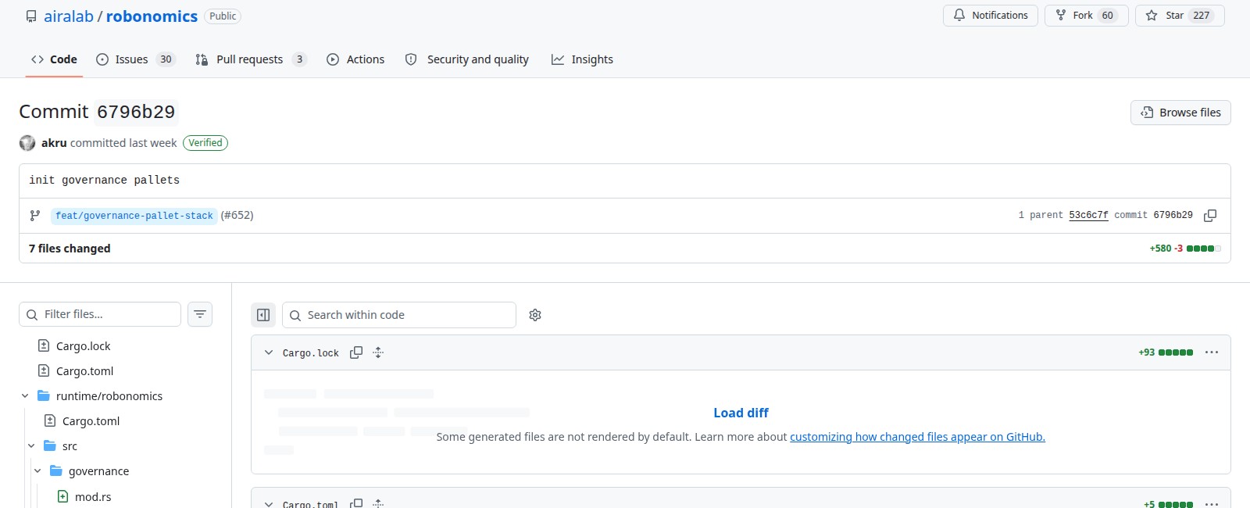
Task: Open feat/governance-pallet-stack branch link
Action: tap(134, 216)
